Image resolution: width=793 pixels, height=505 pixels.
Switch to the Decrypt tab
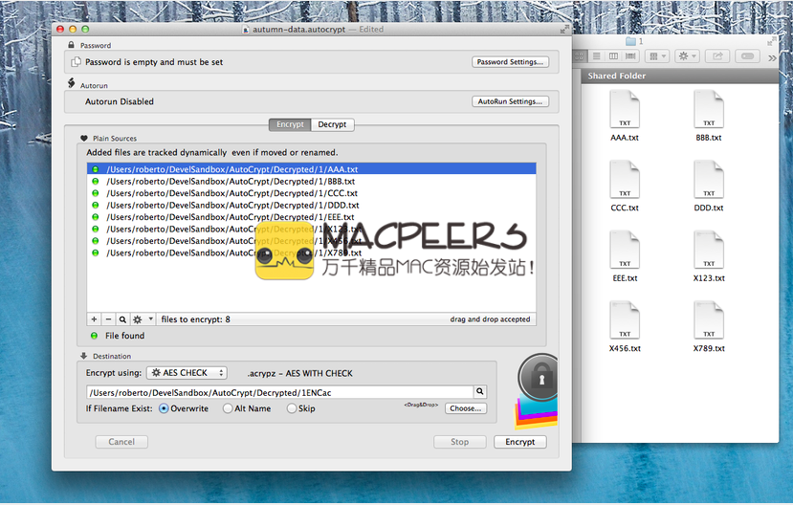(x=332, y=124)
